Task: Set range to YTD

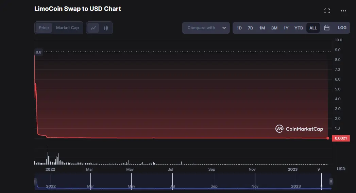Action: (x=299, y=28)
